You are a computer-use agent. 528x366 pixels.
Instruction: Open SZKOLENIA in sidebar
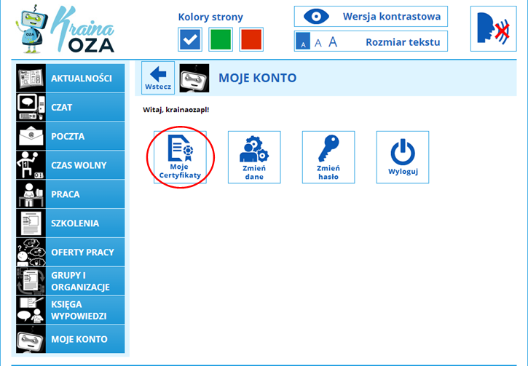click(71, 223)
